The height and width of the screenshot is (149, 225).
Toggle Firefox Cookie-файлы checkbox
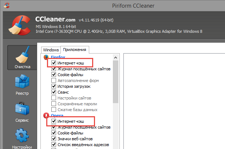point(54,74)
